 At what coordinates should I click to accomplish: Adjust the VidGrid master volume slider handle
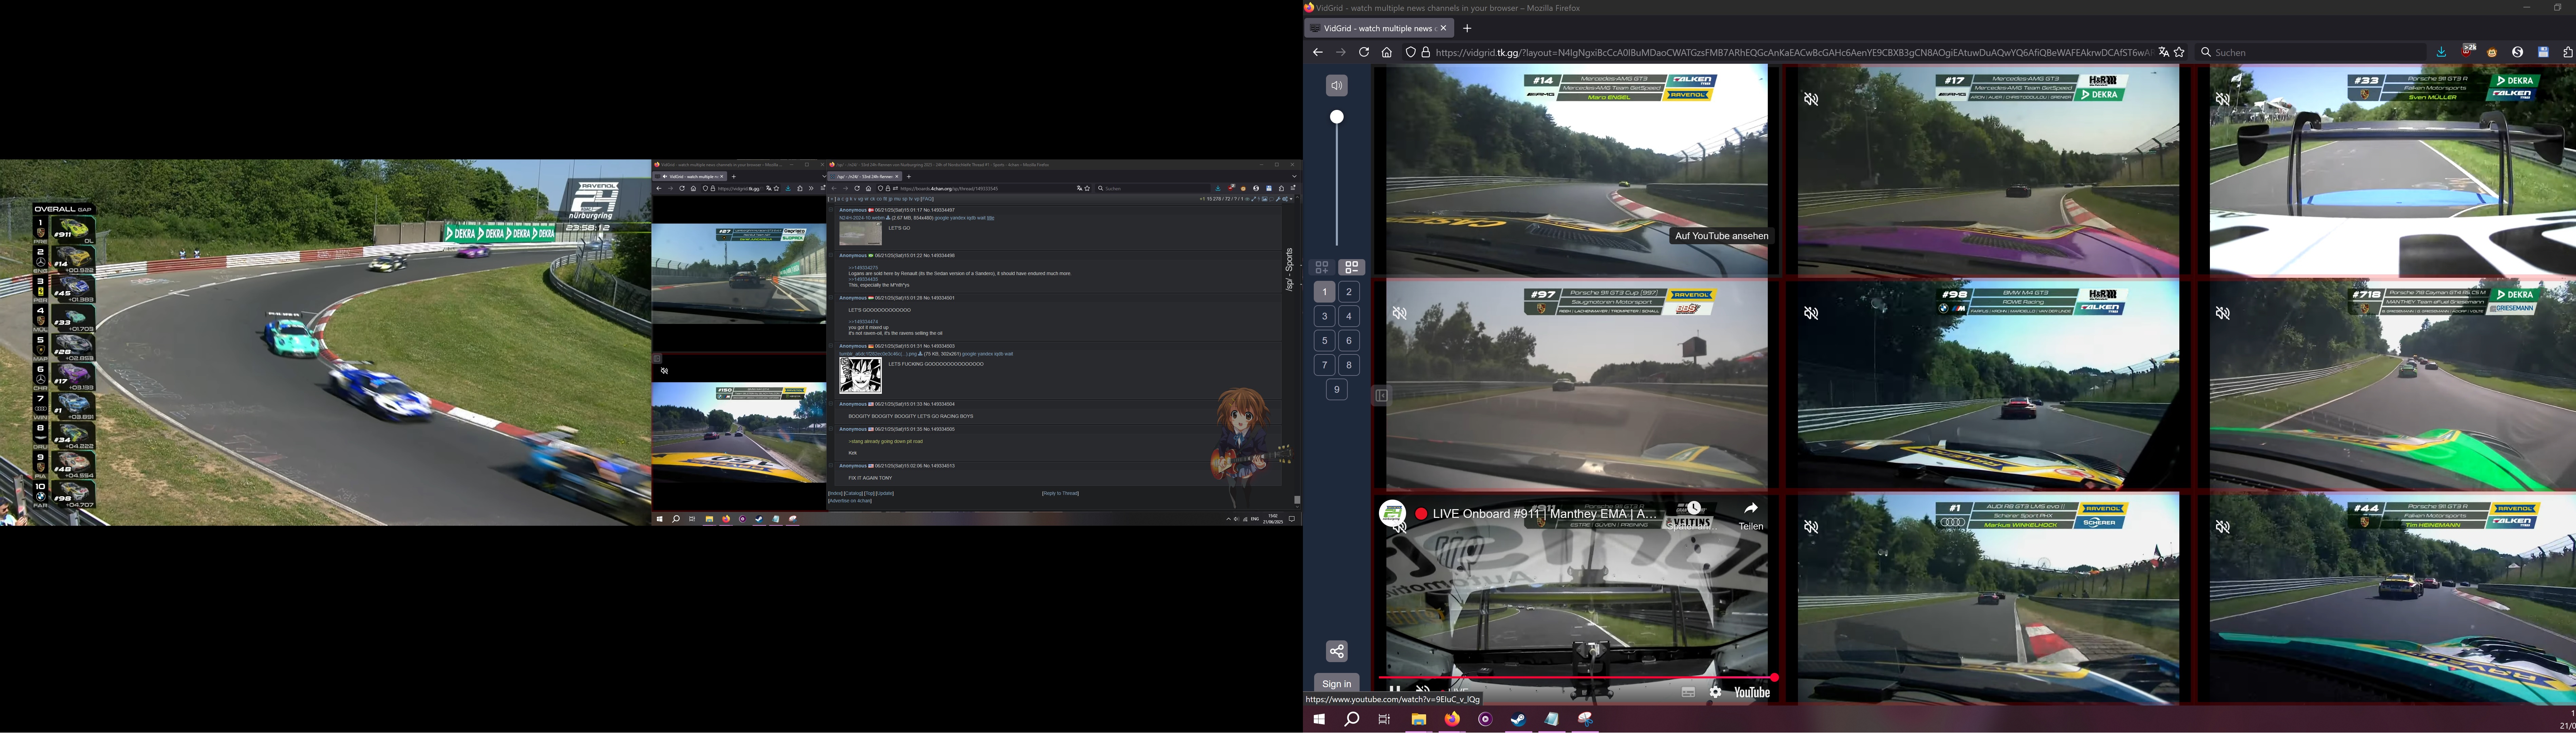pyautogui.click(x=1337, y=117)
